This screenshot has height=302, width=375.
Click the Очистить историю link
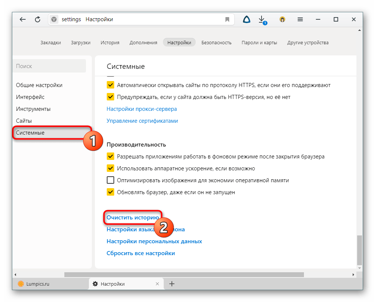[x=132, y=218]
